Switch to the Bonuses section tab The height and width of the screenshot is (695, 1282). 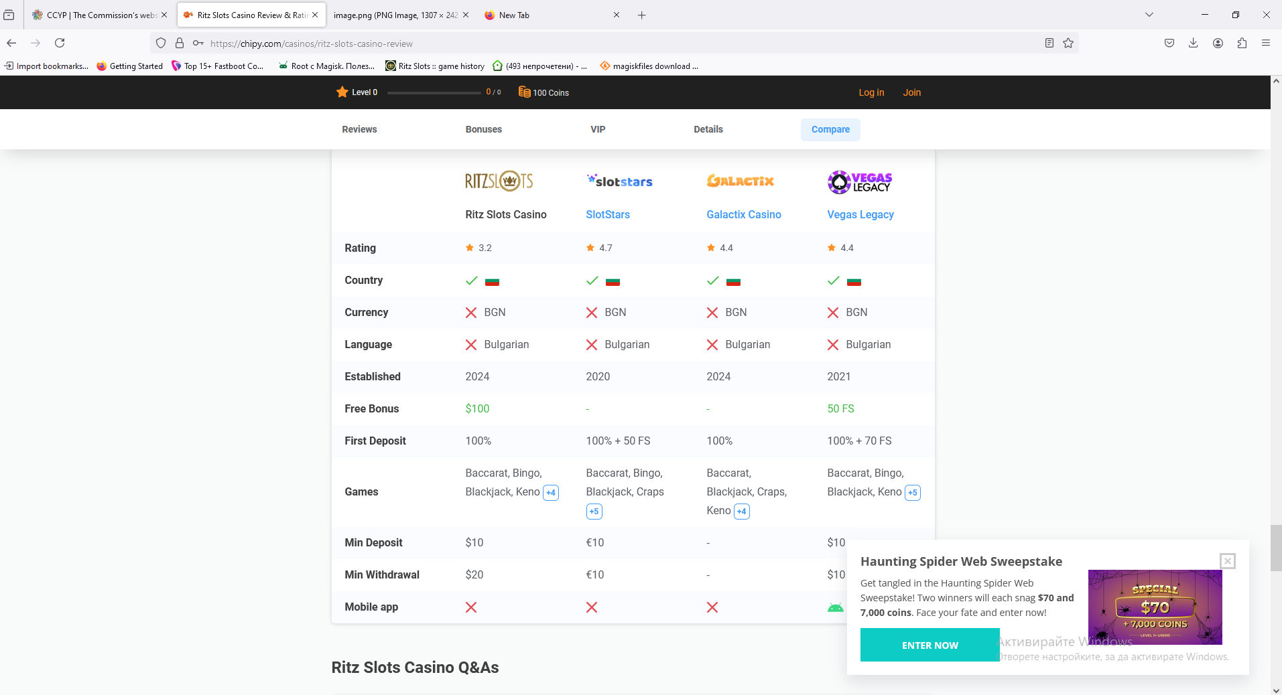click(x=483, y=129)
